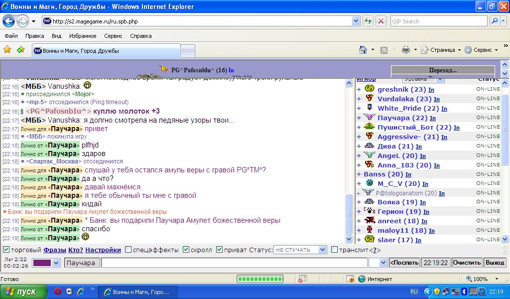Click the Послать send button

404,263
